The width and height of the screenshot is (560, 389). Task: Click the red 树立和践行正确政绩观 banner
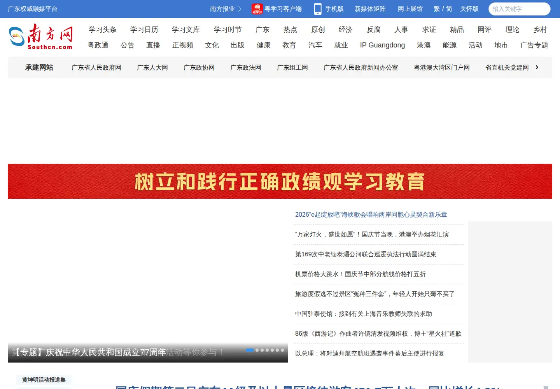pos(280,181)
